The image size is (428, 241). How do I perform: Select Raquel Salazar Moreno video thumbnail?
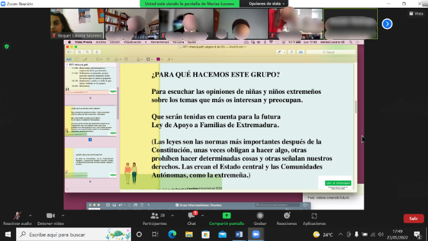78,24
